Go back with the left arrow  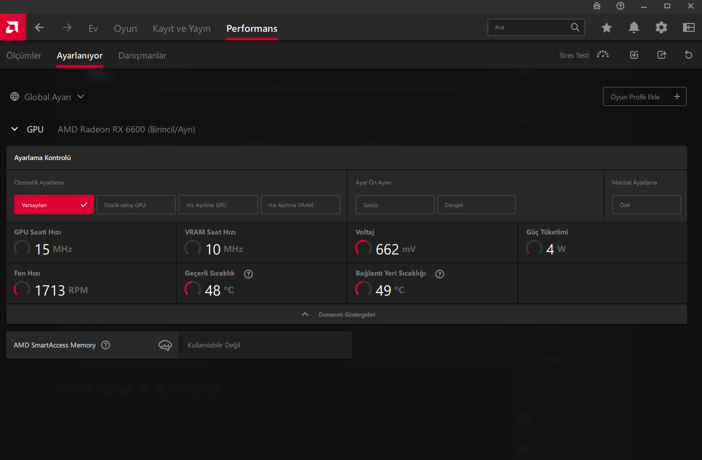point(40,27)
